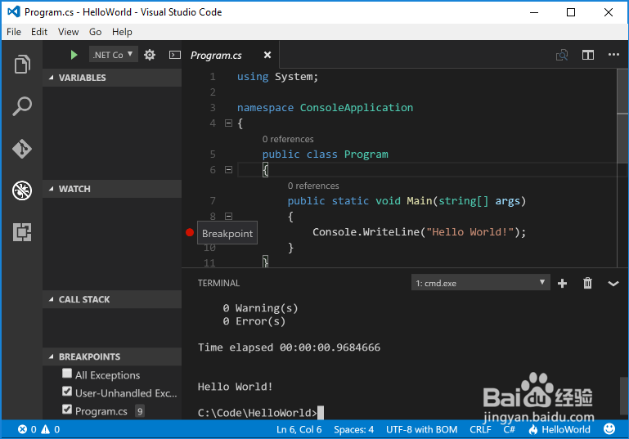Click the errors count icon in status bar
Image resolution: width=629 pixels, height=439 pixels.
[x=22, y=429]
